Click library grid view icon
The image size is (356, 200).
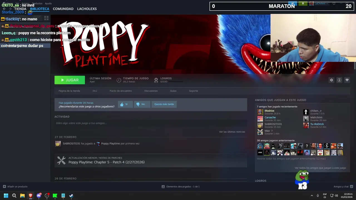pyautogui.click(x=46, y=18)
